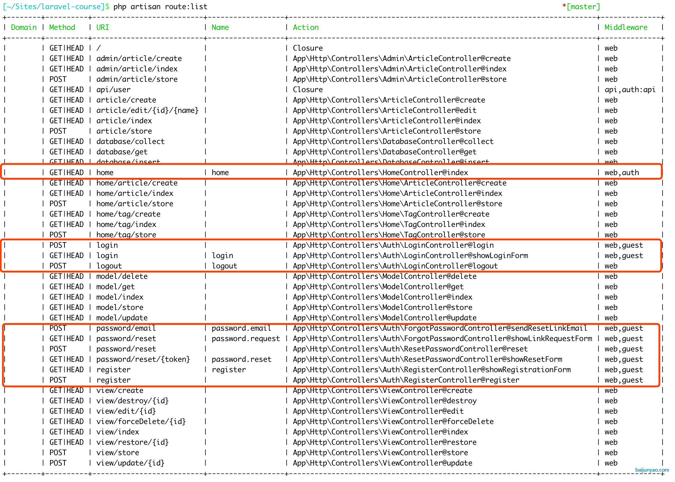This screenshot has width=675, height=482.
Task: Click the DatabaseController@collect action
Action: [x=393, y=142]
